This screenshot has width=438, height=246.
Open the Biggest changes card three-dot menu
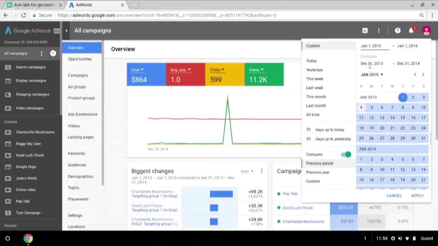pos(262,171)
